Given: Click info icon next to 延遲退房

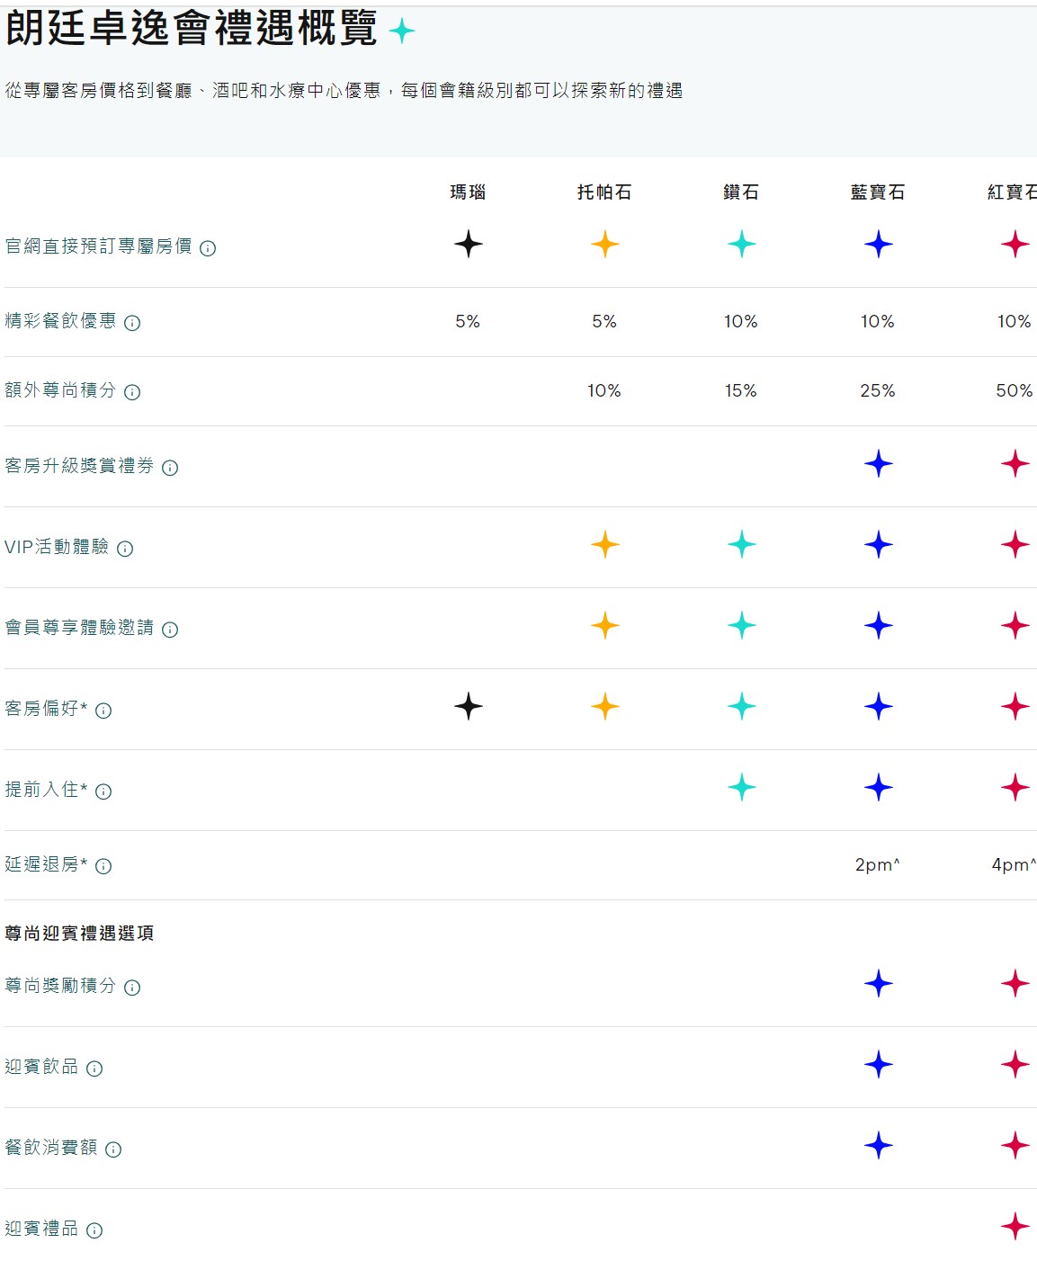Looking at the screenshot, I should [103, 866].
